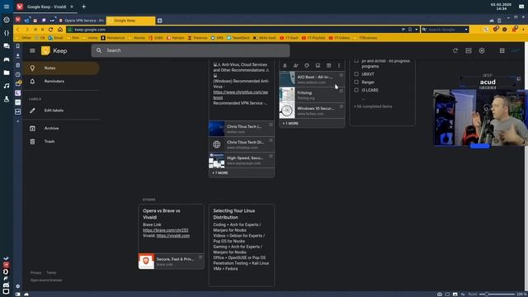Click the Search Google field
Screen dimensions: 528x297
[x=445, y=30]
